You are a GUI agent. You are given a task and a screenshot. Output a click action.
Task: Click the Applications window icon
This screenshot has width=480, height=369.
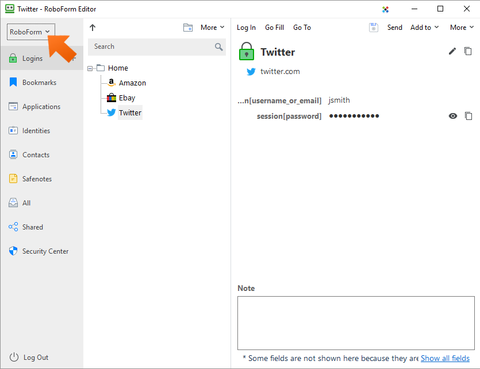tap(13, 106)
